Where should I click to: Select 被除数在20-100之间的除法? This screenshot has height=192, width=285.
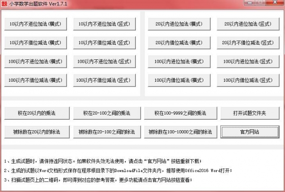(107, 132)
